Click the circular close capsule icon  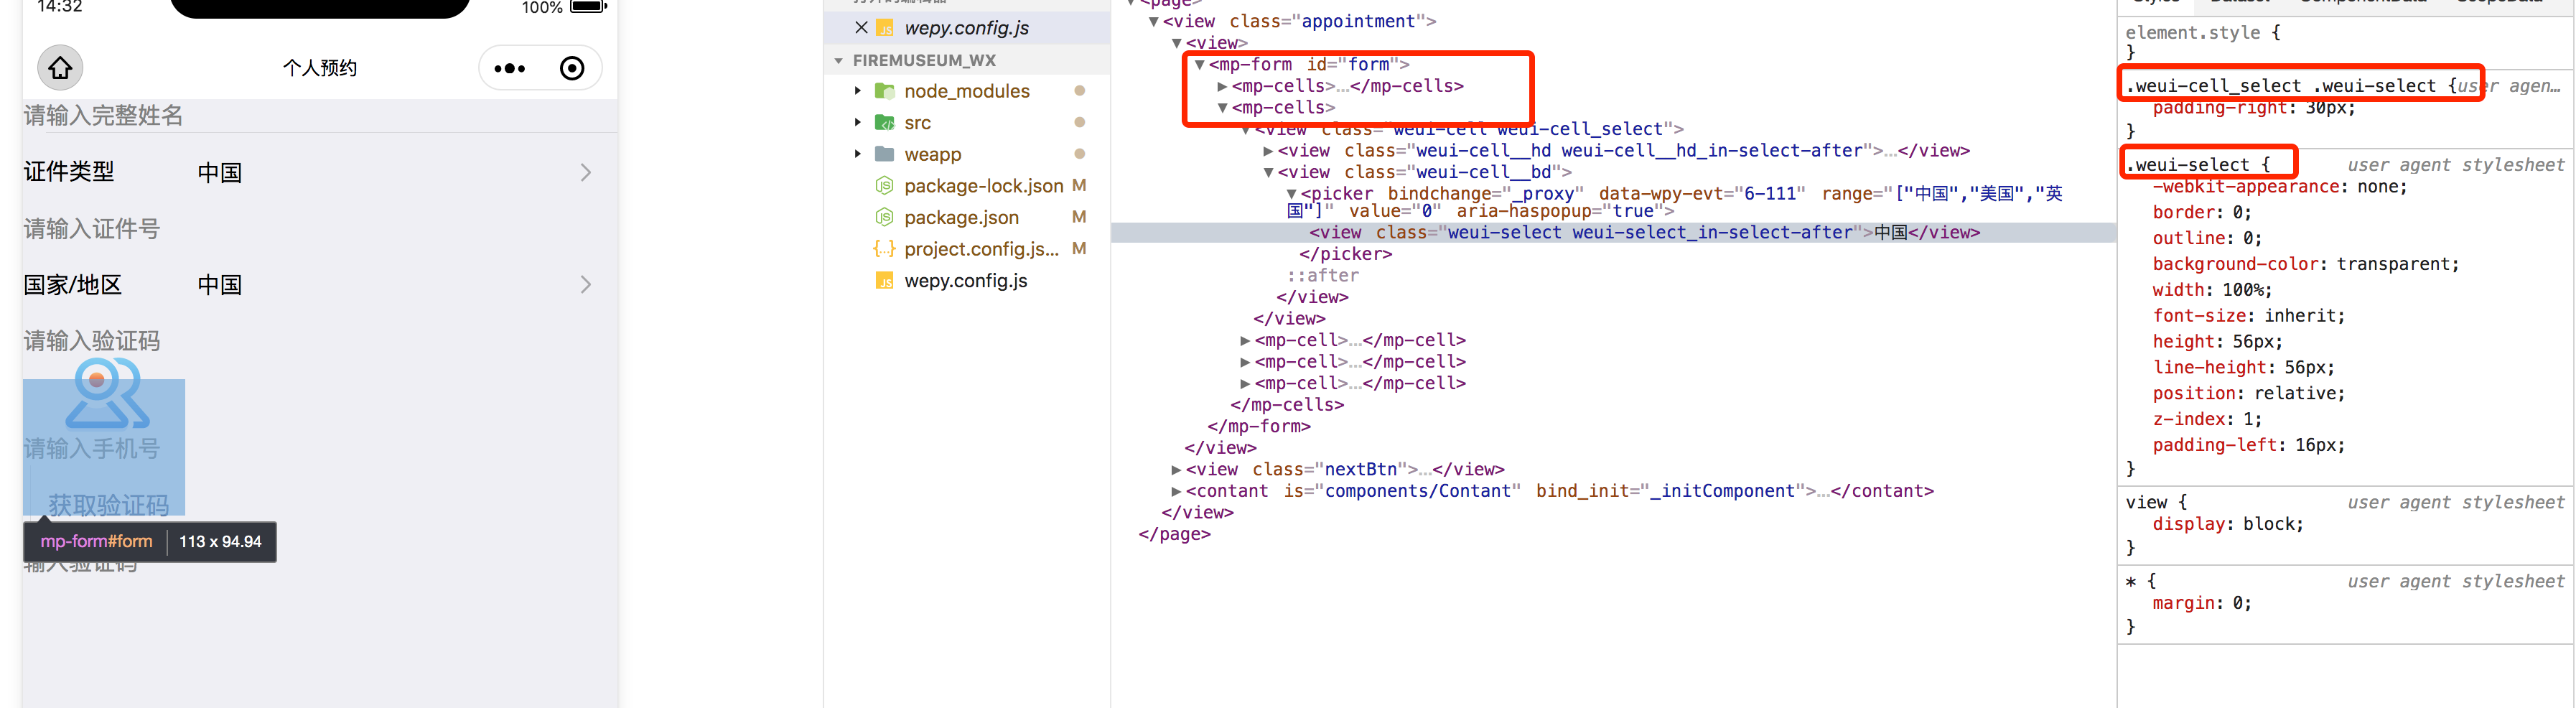point(572,68)
